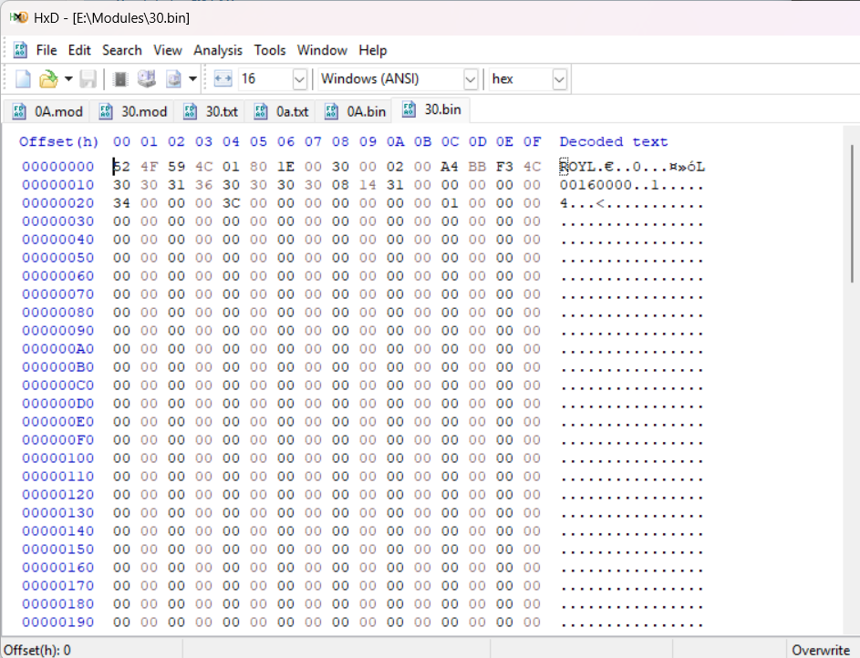This screenshot has width=860, height=658.
Task: Click the grayed Save disk icon
Action: (88, 79)
